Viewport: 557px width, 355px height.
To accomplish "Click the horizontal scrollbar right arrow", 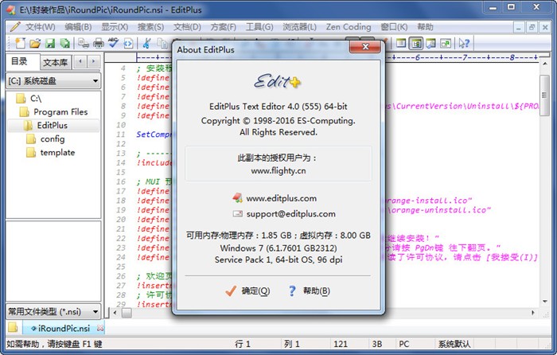I will click(x=533, y=313).
